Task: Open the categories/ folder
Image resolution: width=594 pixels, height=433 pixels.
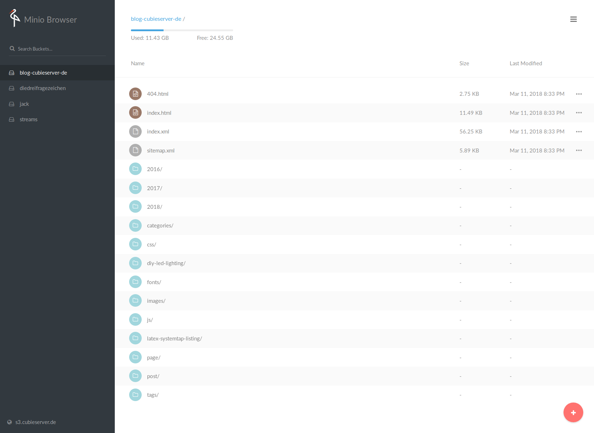Action: click(x=160, y=226)
